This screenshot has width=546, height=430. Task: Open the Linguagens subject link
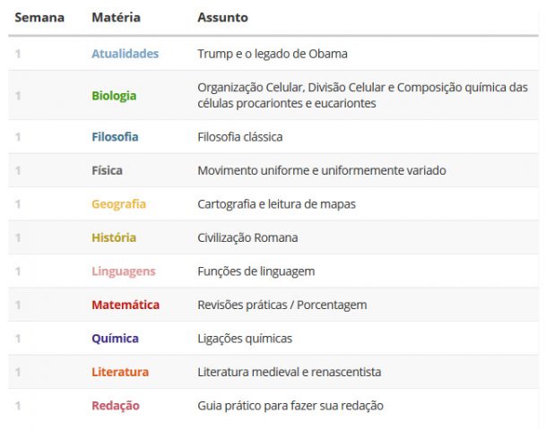tap(124, 271)
